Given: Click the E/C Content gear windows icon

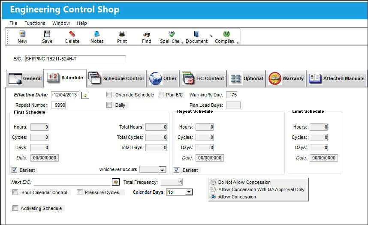Looking at the screenshot, I should pyautogui.click(x=188, y=78).
